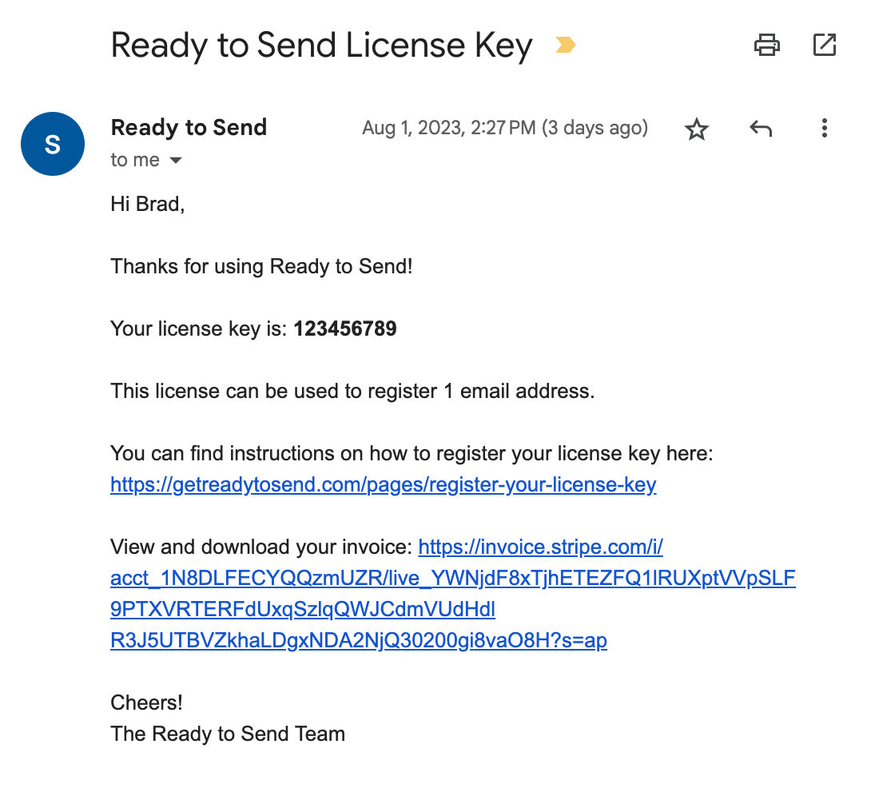Click the "Thanks for using Ready to Send!" line
The height and width of the screenshot is (788, 871).
coord(261,266)
